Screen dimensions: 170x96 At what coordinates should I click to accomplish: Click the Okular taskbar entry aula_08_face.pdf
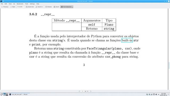point(19,94)
